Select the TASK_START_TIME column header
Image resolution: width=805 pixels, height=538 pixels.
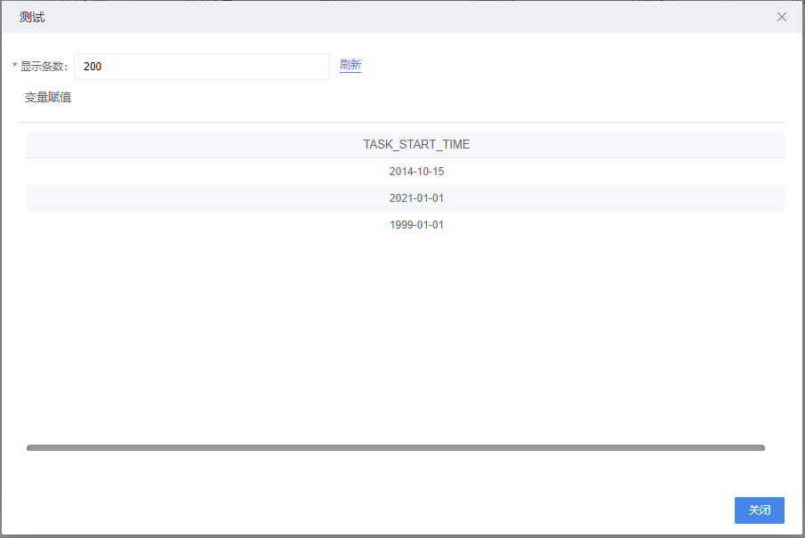click(x=406, y=144)
